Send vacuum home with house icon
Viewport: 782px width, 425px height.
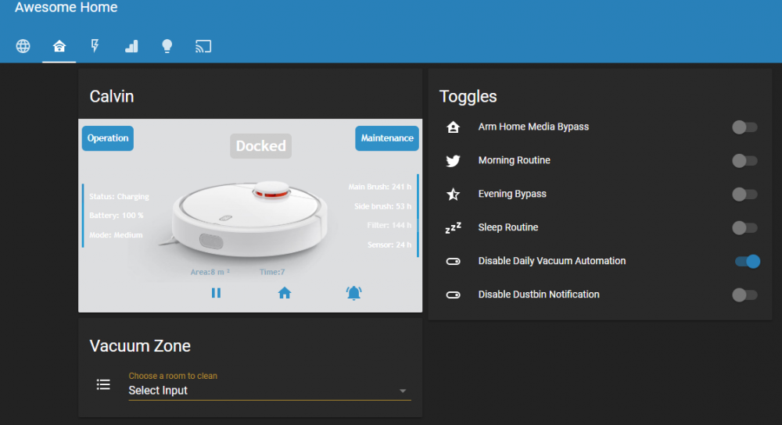285,293
